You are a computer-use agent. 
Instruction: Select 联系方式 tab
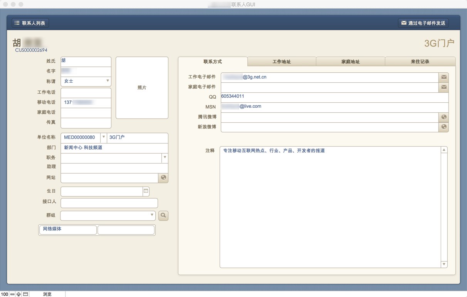click(213, 62)
